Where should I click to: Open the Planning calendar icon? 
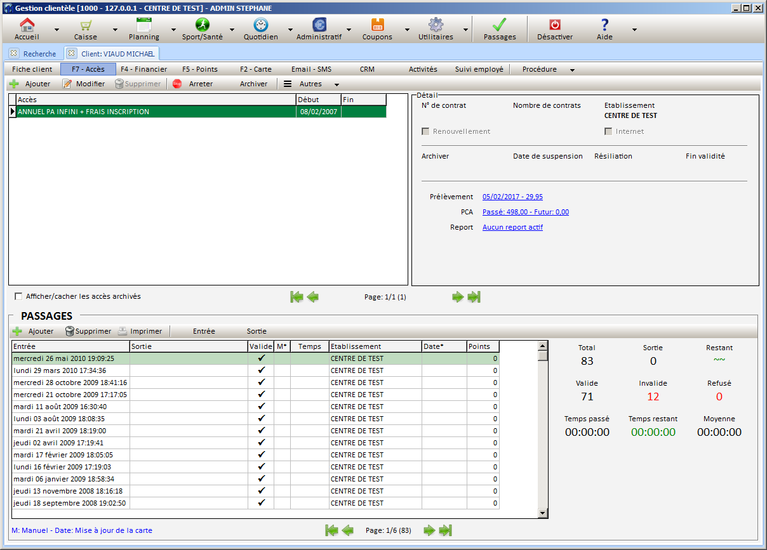144,25
